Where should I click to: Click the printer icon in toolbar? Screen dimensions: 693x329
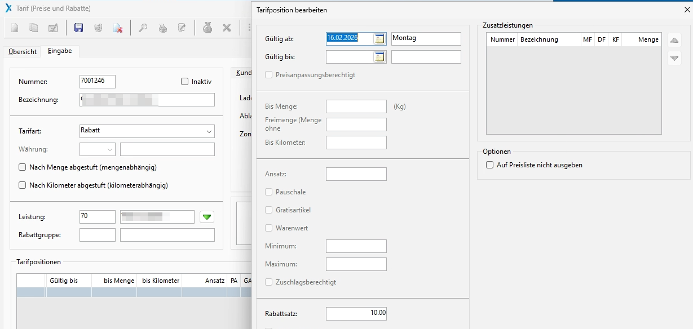[162, 28]
